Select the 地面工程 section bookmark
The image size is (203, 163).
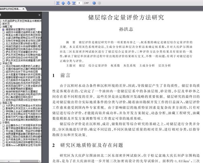click(x=7, y=103)
